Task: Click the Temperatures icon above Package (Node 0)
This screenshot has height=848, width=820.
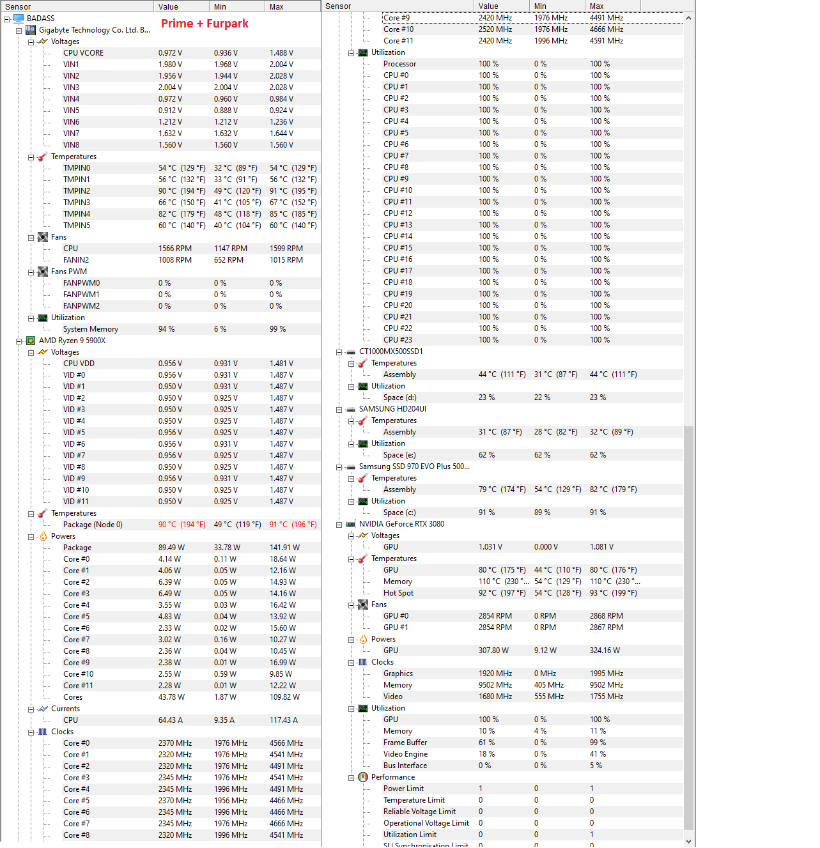Action: point(43,513)
